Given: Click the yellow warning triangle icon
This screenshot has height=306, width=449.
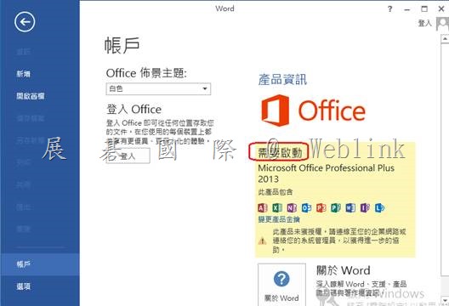Looking at the screenshot, I should tap(262, 241).
